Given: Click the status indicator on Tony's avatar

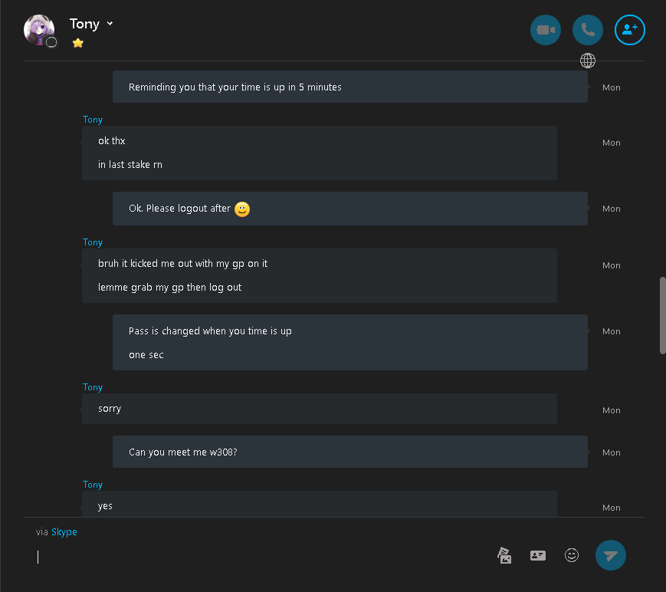Looking at the screenshot, I should coord(51,42).
